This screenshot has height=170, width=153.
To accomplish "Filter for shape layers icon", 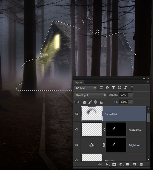I will coord(119,88).
